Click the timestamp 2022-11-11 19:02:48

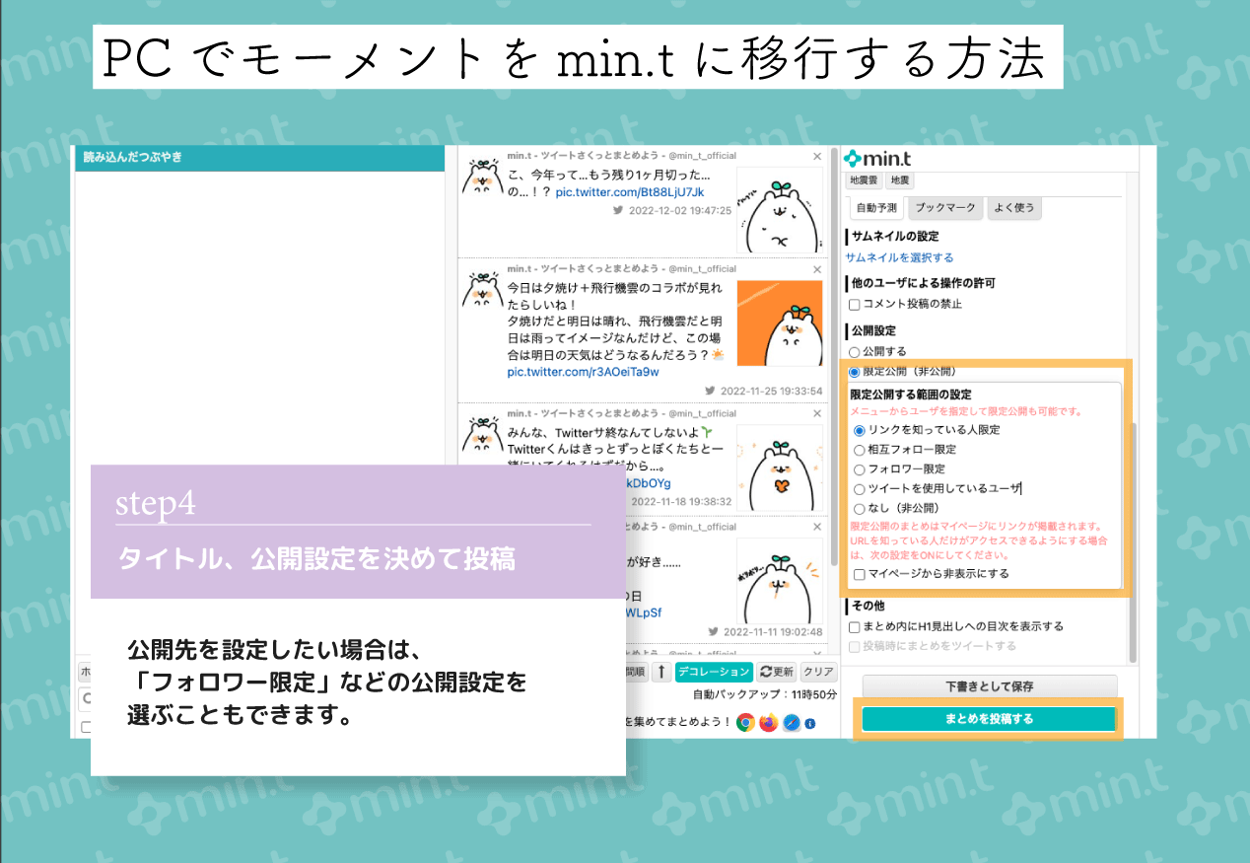[775, 632]
